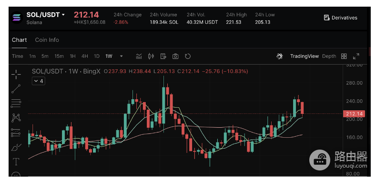Click the 280.00 price scale label
The height and width of the screenshot is (179, 376).
pyautogui.click(x=354, y=83)
